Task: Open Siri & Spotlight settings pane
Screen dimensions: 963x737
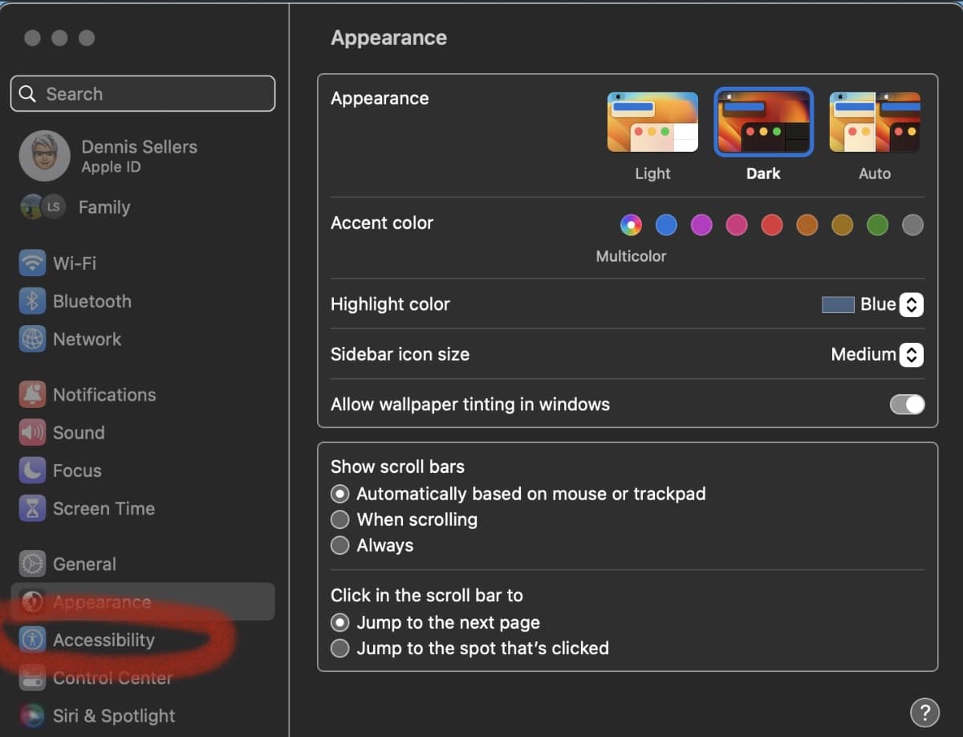Action: coord(113,715)
